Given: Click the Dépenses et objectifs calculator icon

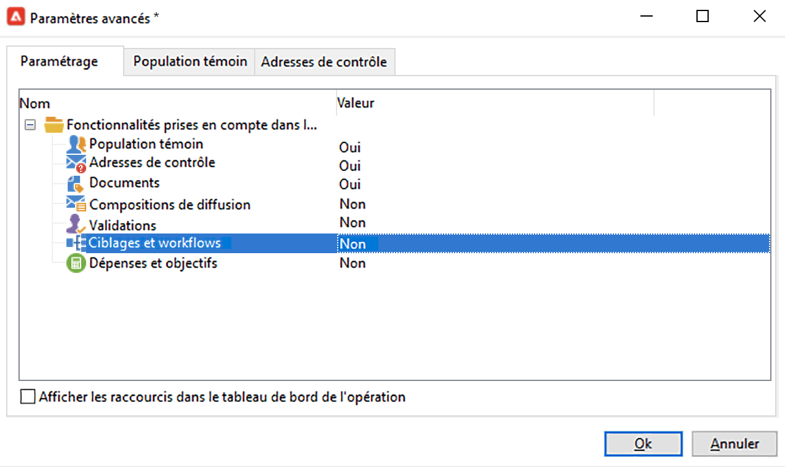Looking at the screenshot, I should pos(76,264).
